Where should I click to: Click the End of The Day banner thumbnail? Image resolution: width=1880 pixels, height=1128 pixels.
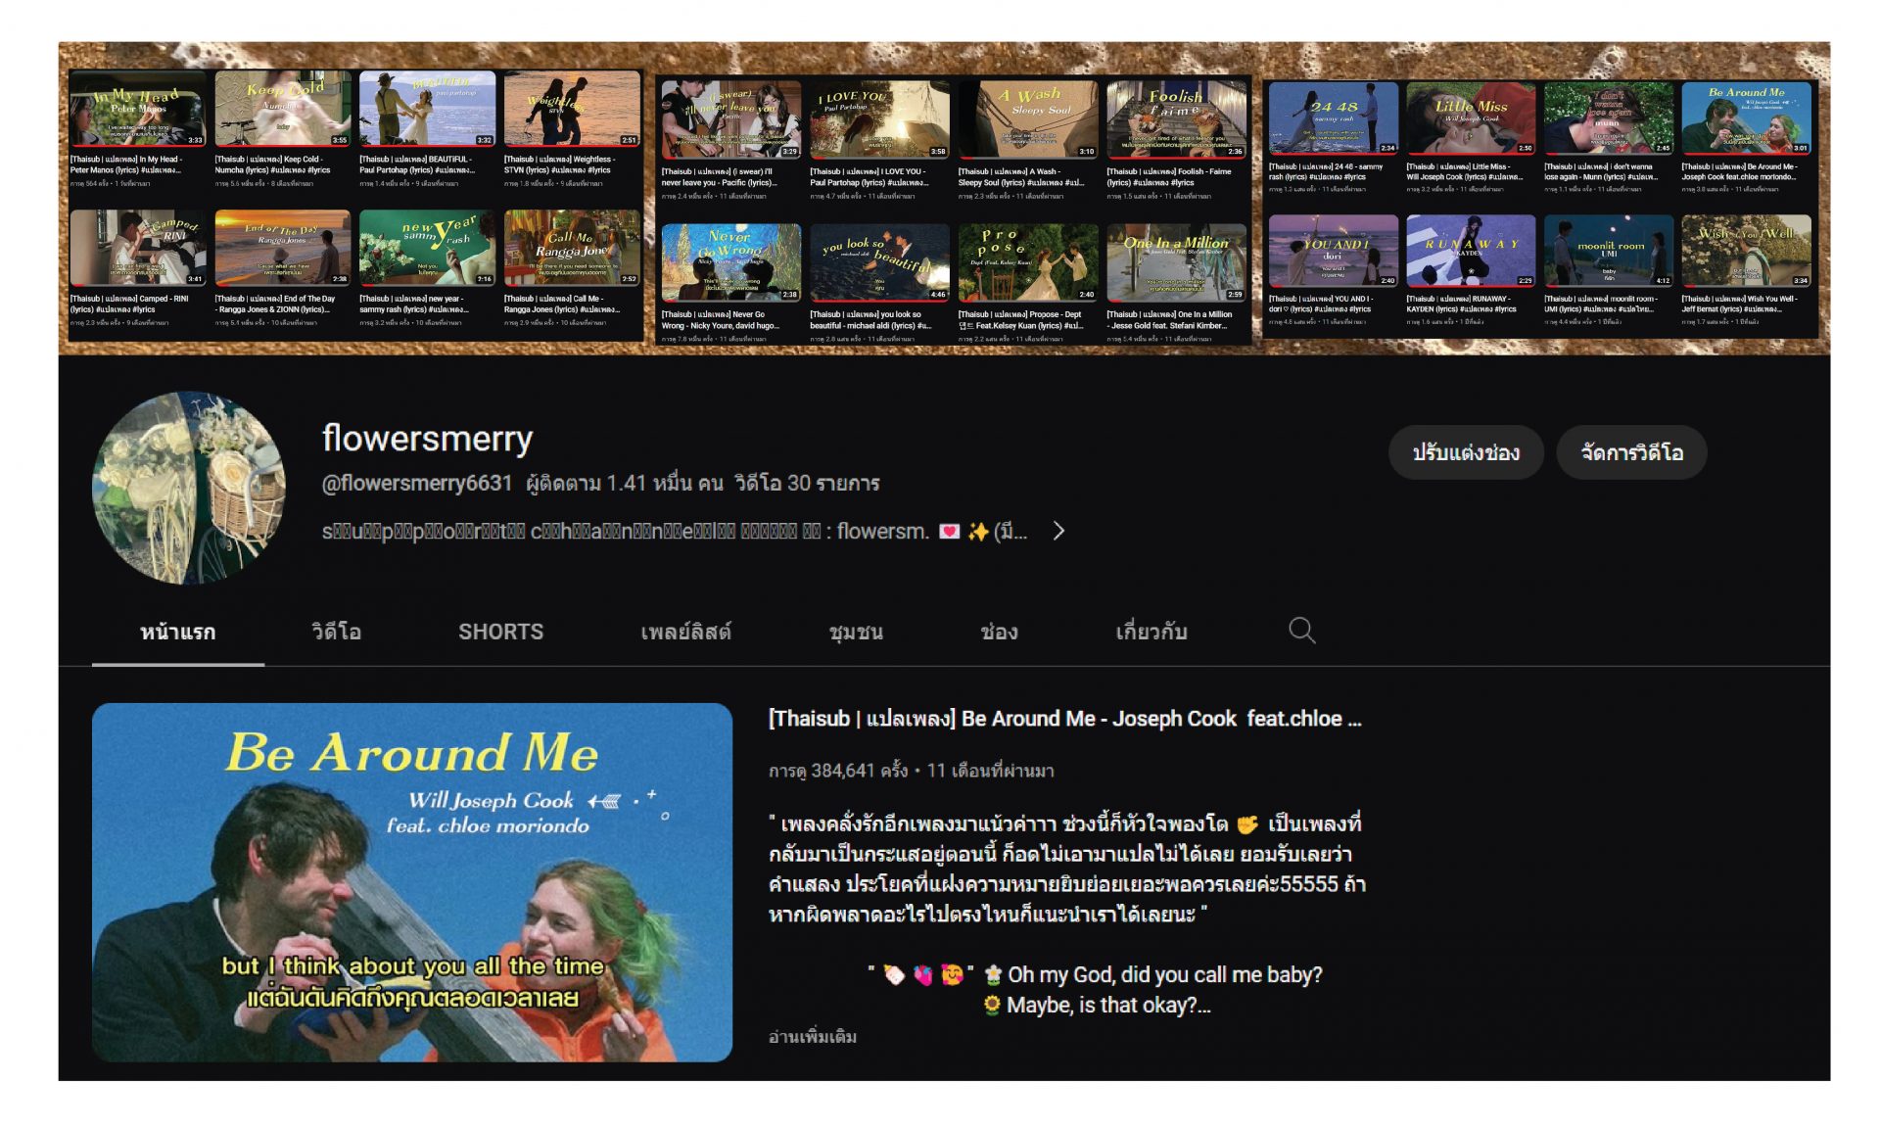(282, 248)
